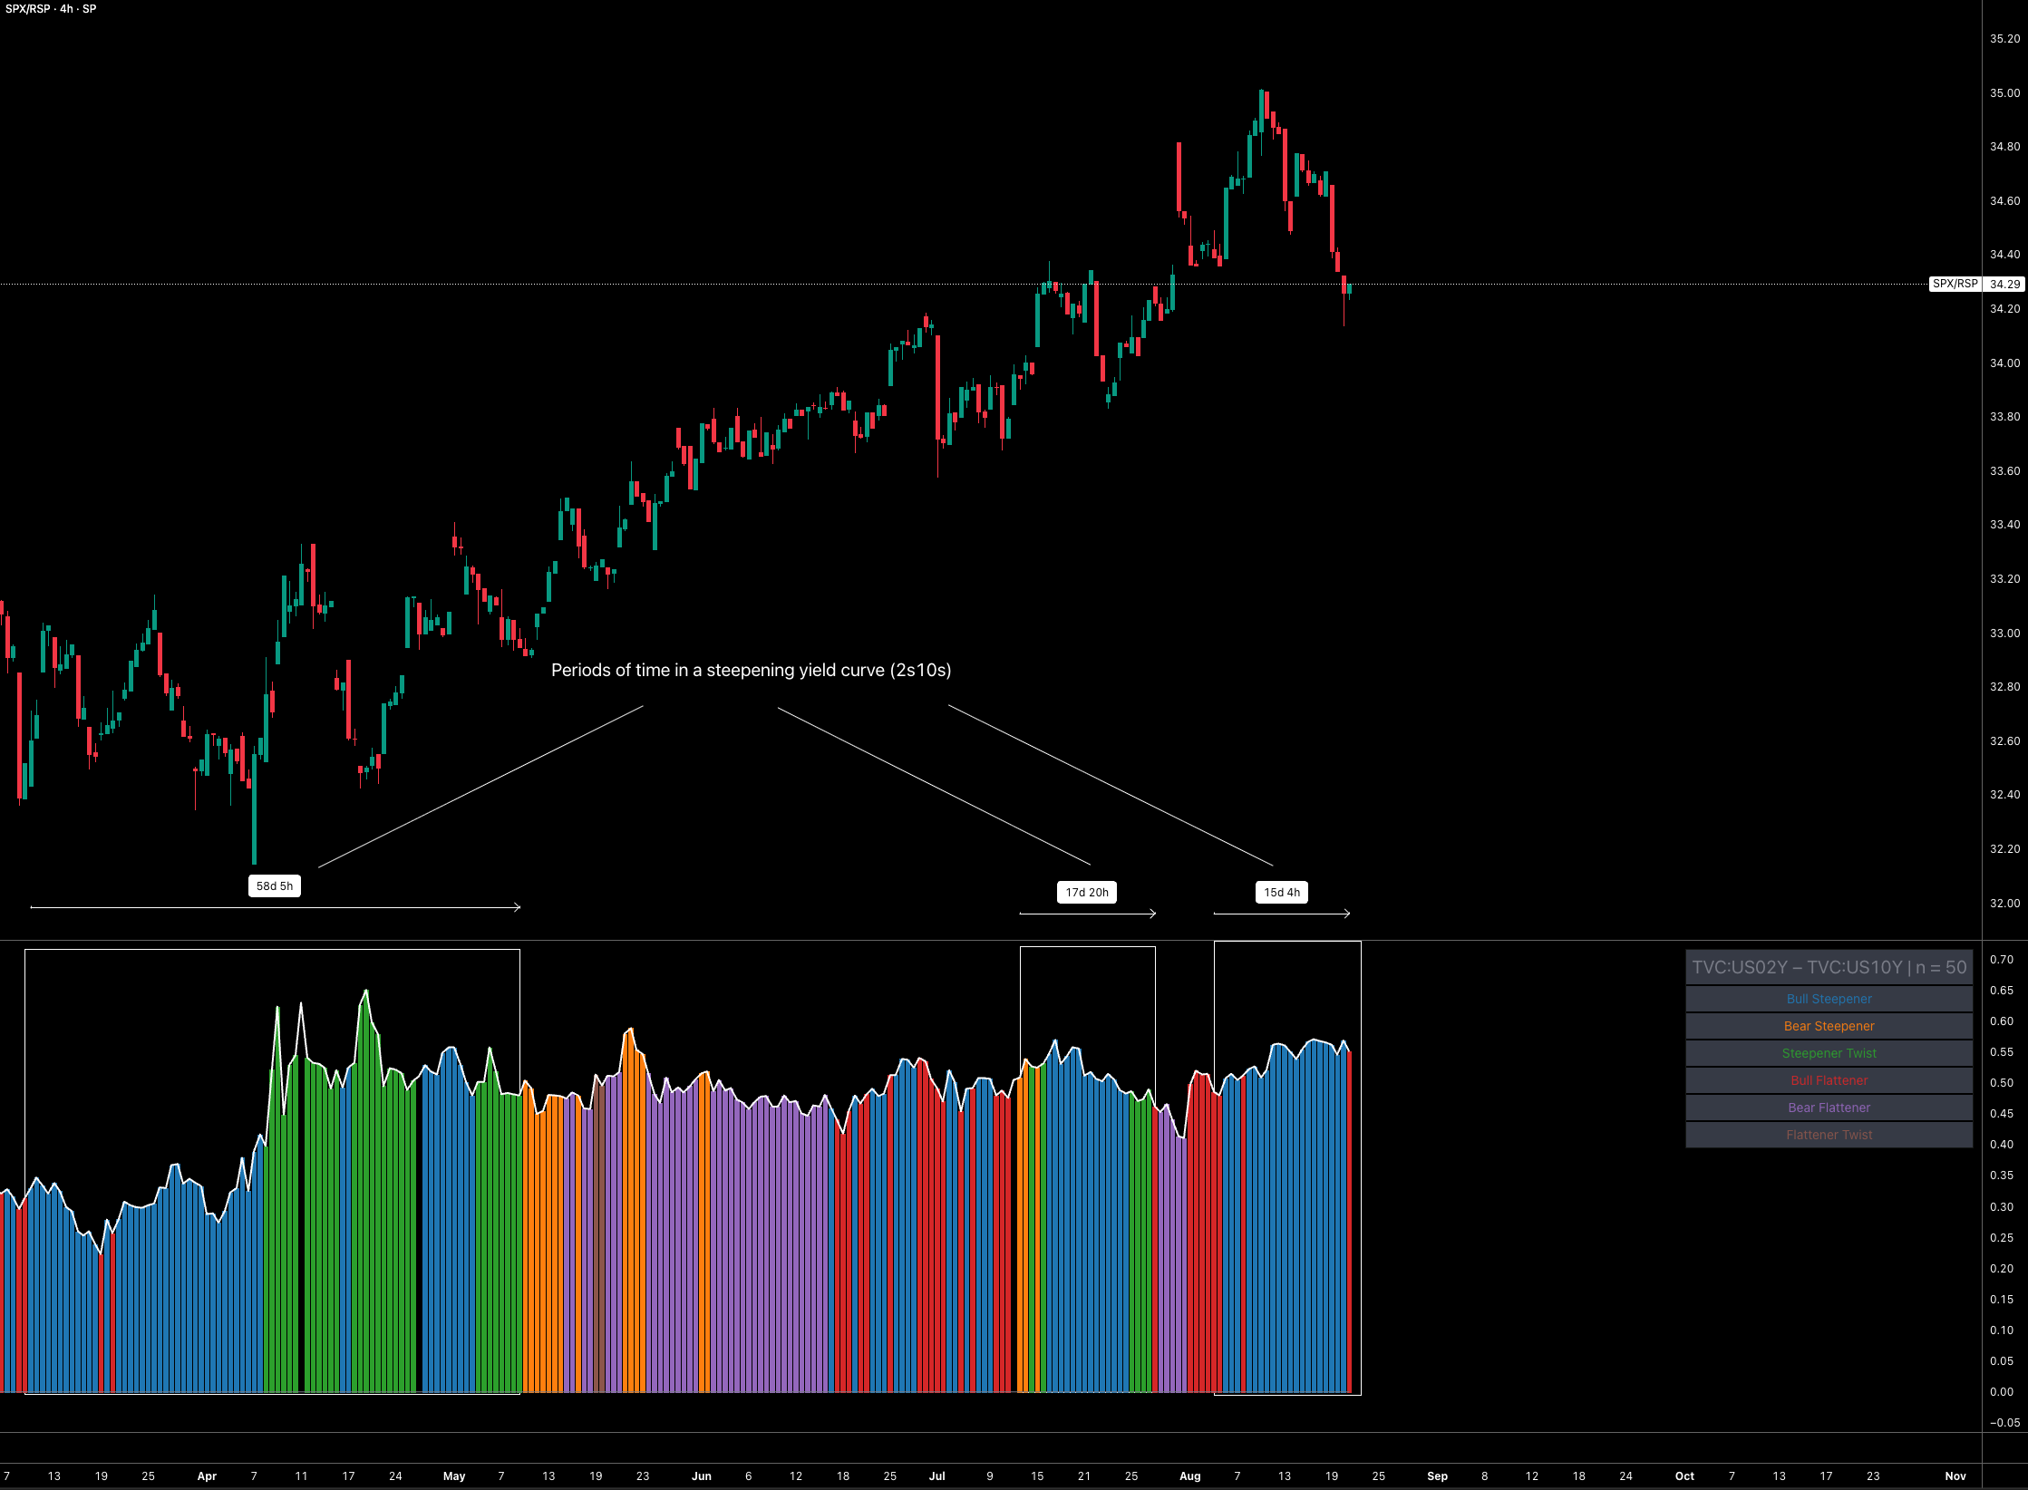The image size is (2028, 1490).
Task: Click the Jul label on time axis
Action: [x=936, y=1476]
